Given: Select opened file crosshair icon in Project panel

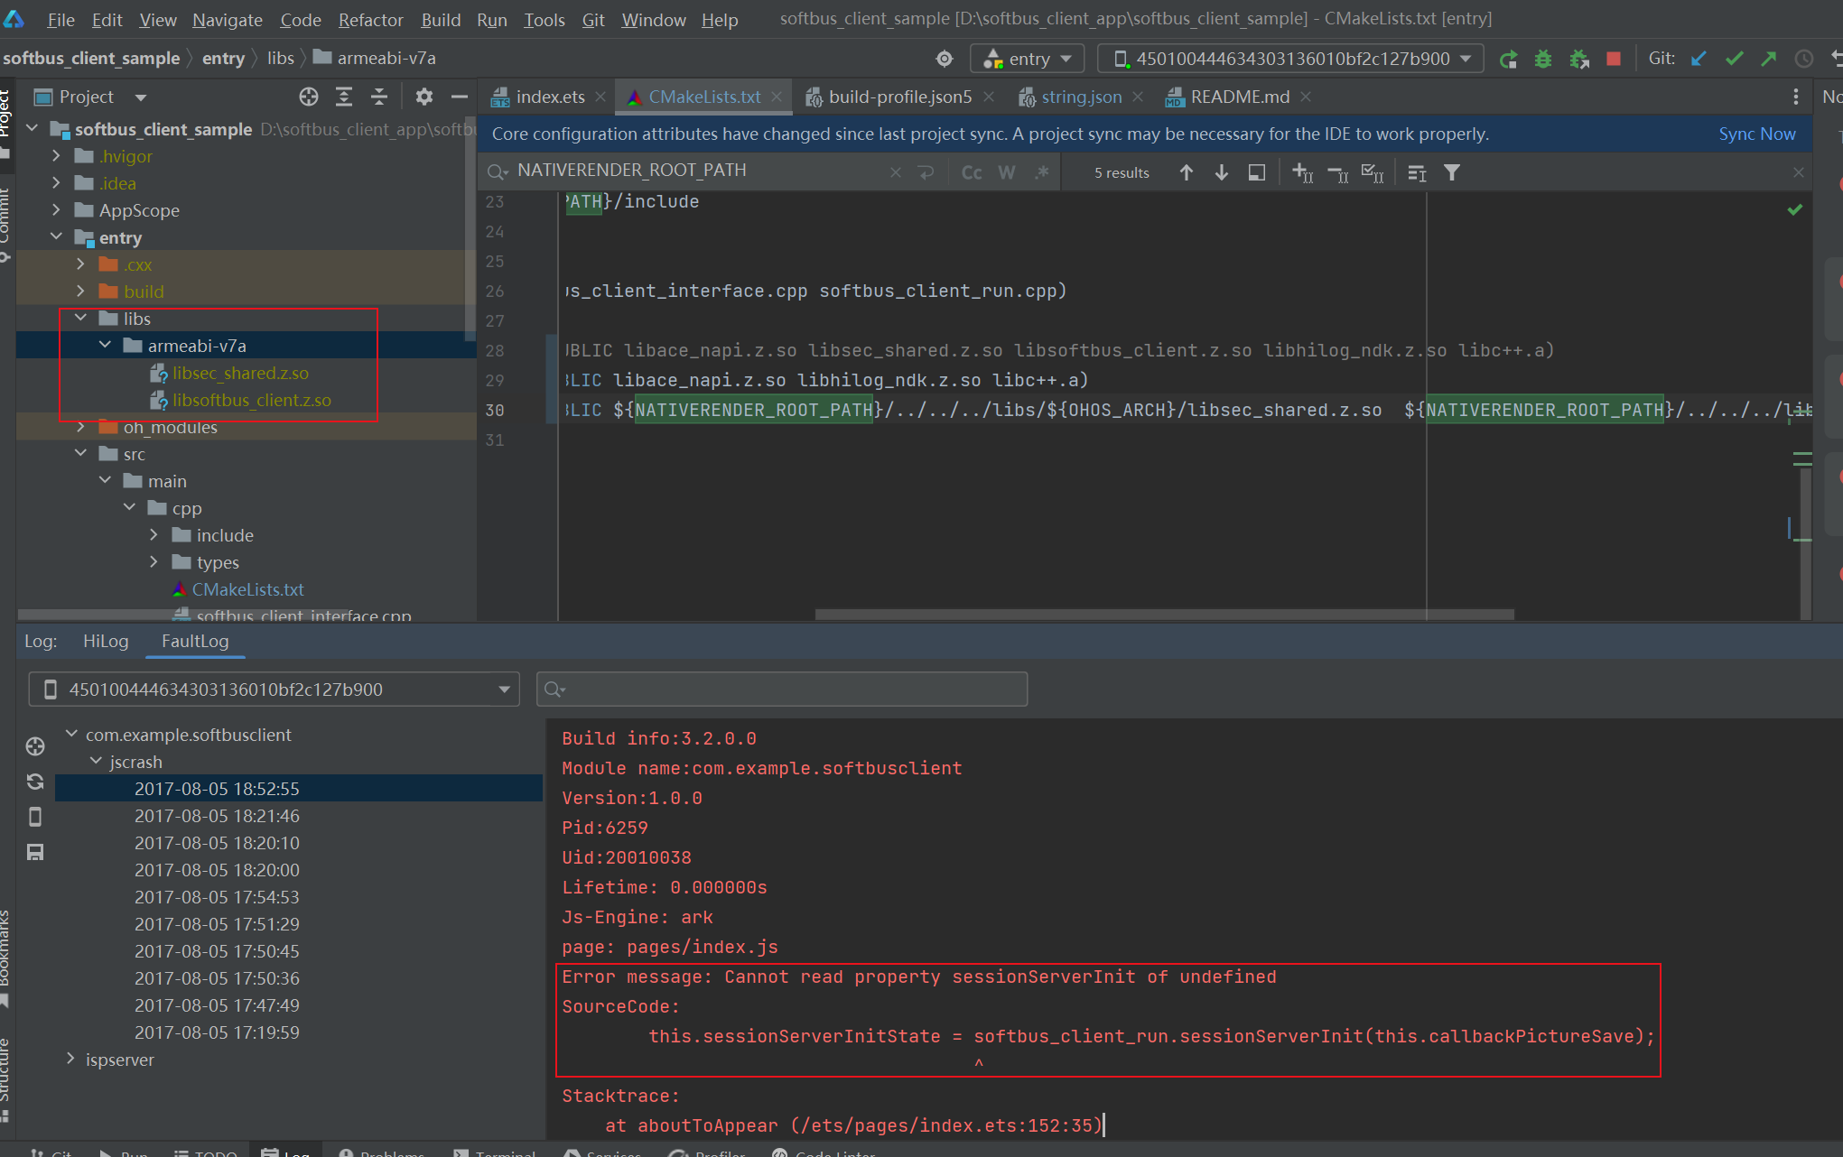Looking at the screenshot, I should (x=309, y=97).
